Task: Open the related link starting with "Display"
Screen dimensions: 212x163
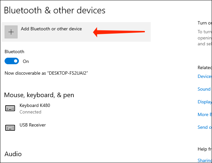Action: [205, 102]
